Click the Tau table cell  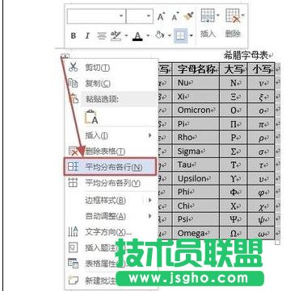tap(196, 165)
